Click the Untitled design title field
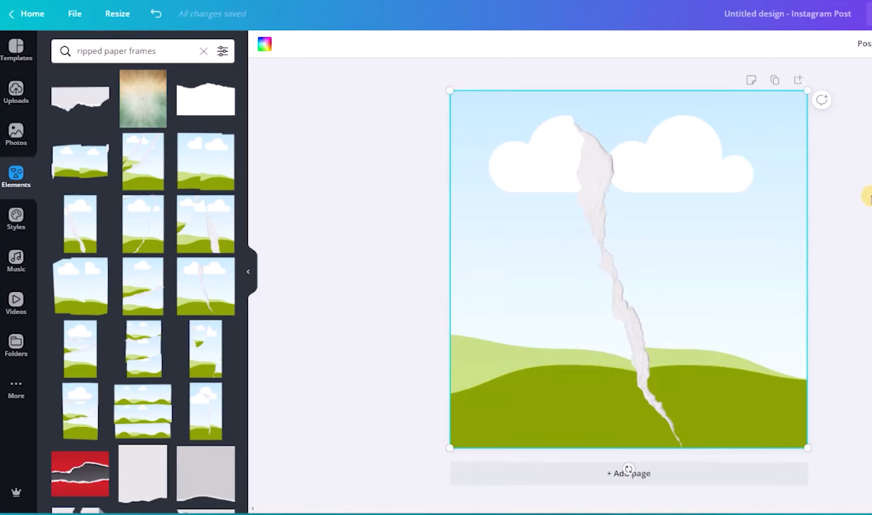The image size is (872, 515). pos(787,13)
